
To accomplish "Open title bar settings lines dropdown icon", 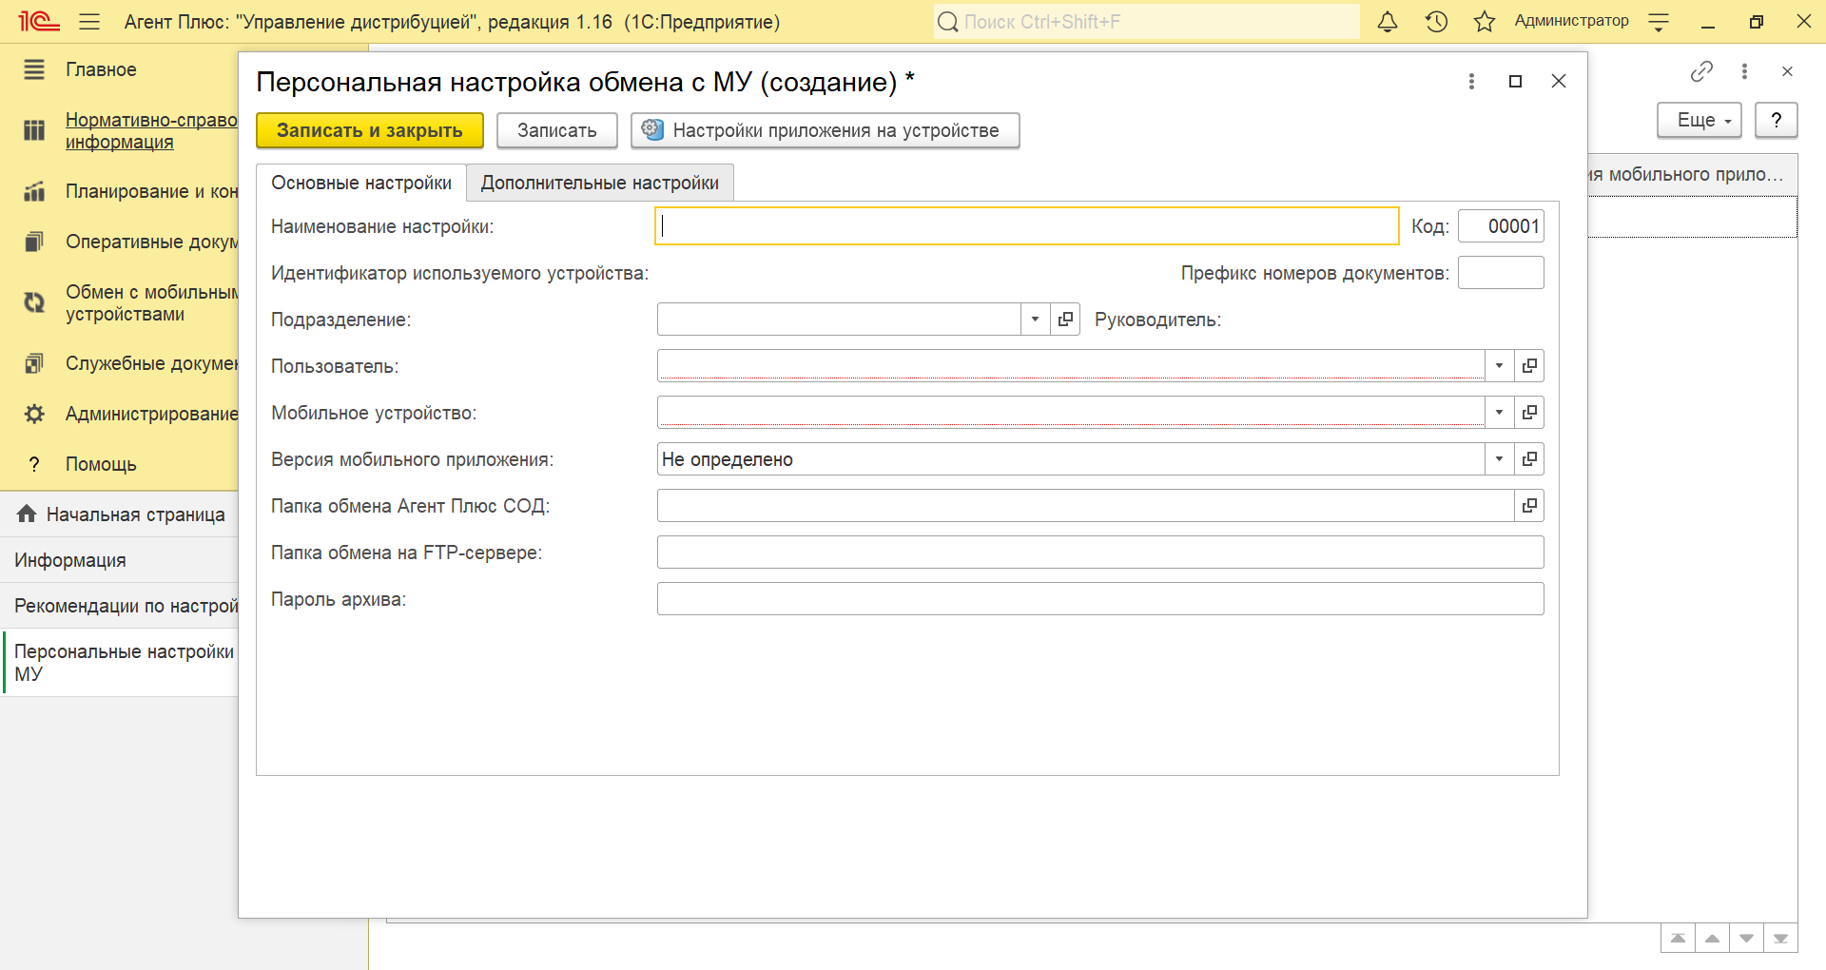I will point(1659,22).
